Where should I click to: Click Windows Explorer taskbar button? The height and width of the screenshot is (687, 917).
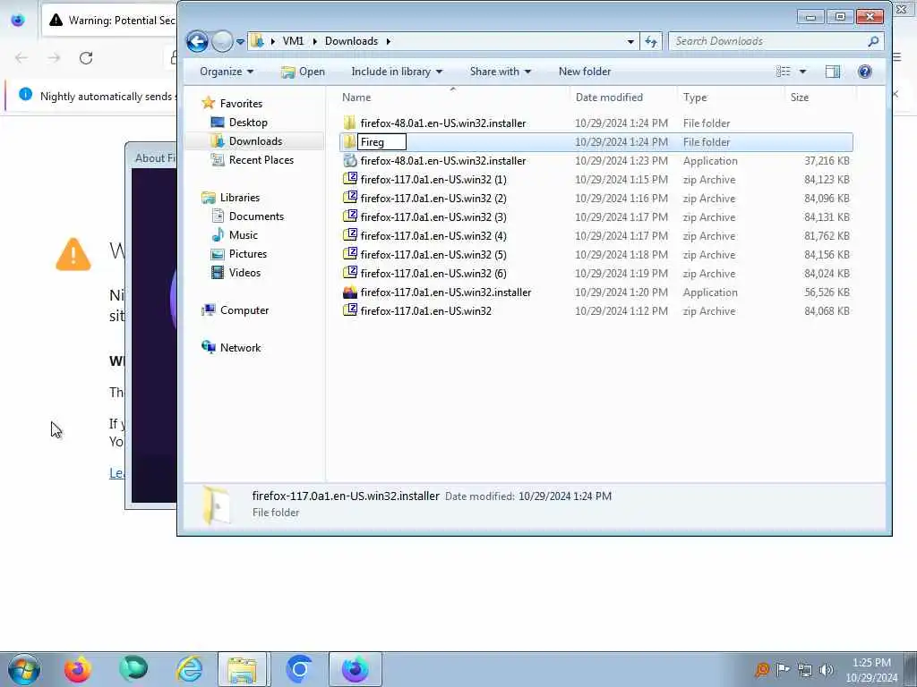click(x=242, y=669)
